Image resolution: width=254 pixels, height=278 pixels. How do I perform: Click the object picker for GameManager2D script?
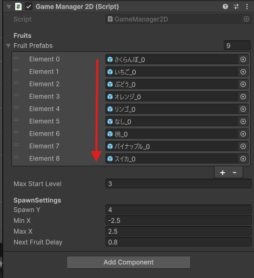click(x=246, y=19)
